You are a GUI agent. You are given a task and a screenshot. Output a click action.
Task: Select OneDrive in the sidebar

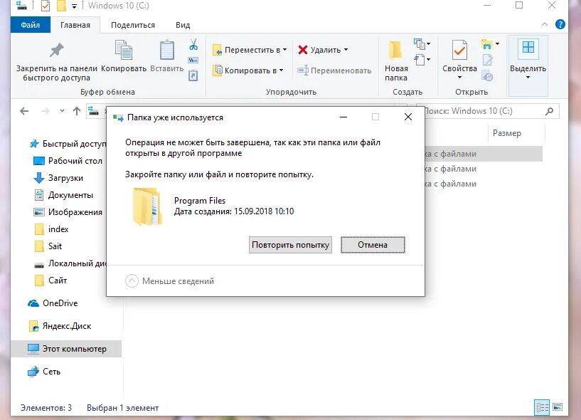pyautogui.click(x=53, y=303)
